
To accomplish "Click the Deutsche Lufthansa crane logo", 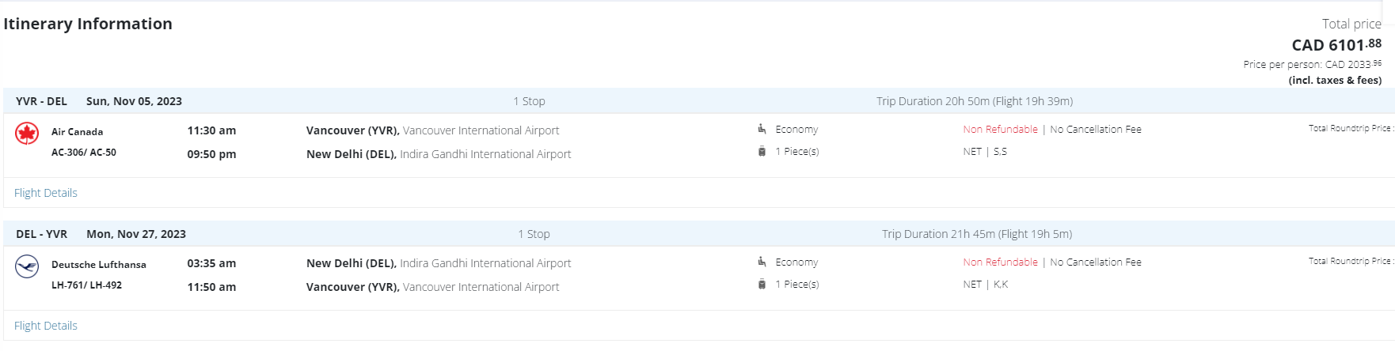I will [x=27, y=266].
